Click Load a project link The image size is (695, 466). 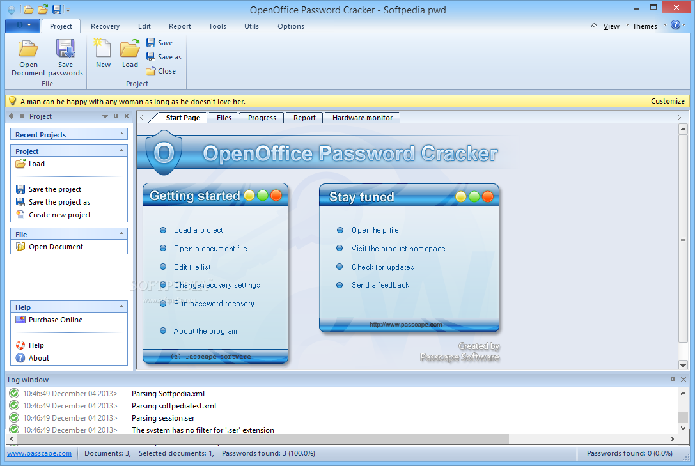(x=198, y=230)
